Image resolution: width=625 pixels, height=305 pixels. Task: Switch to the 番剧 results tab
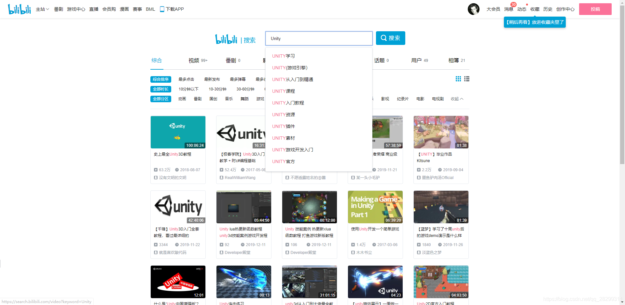(233, 61)
